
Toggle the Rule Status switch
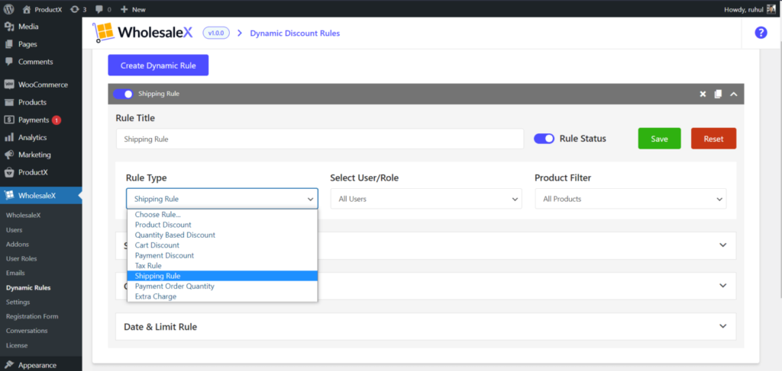point(544,139)
